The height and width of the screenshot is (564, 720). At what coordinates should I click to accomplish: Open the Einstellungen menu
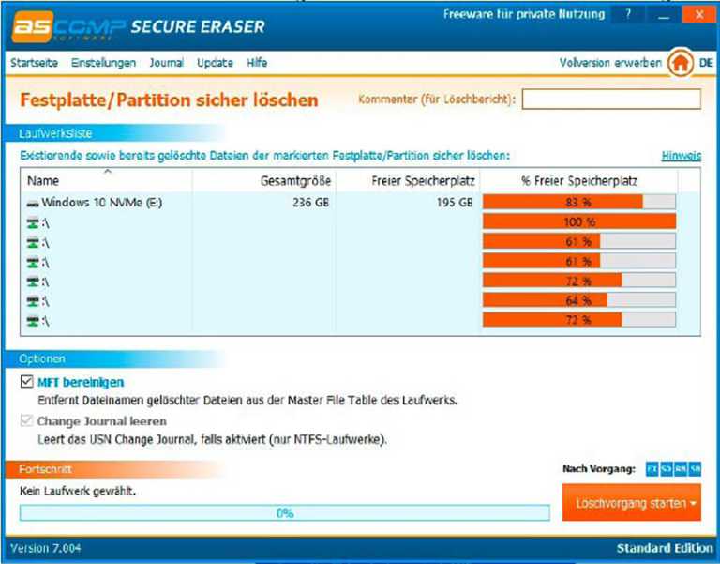103,63
